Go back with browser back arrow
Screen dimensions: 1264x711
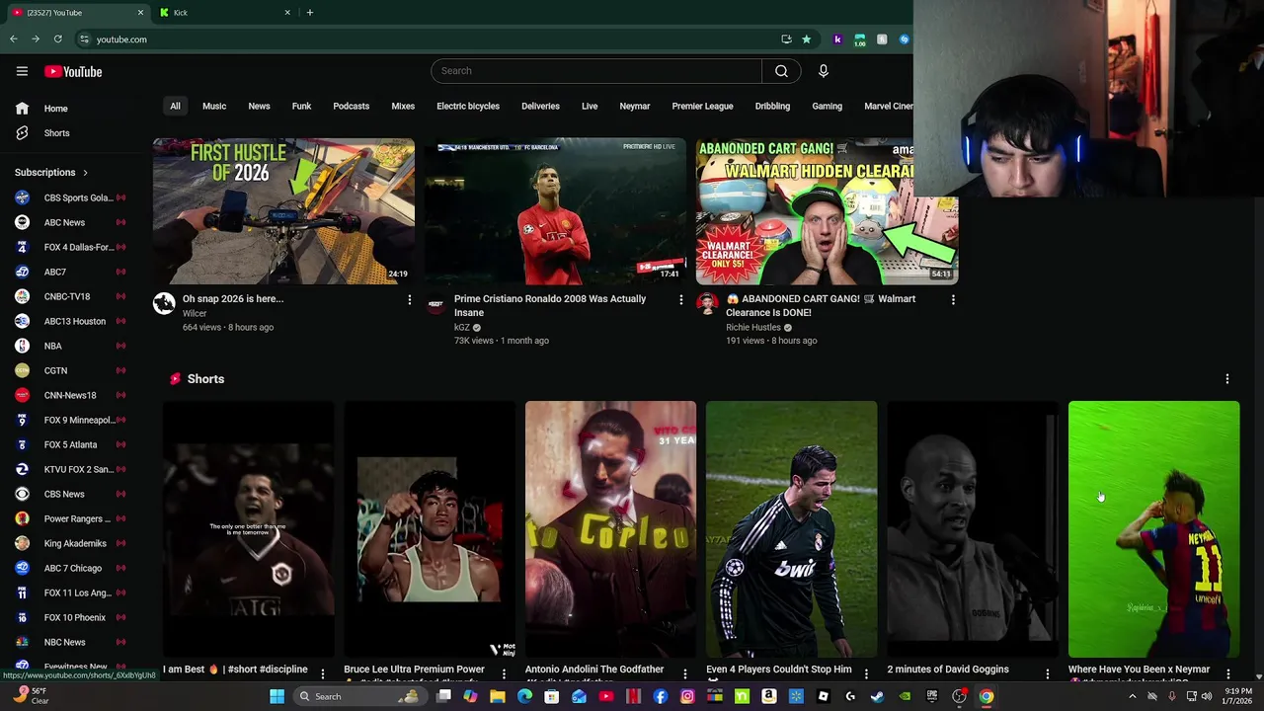[13, 39]
